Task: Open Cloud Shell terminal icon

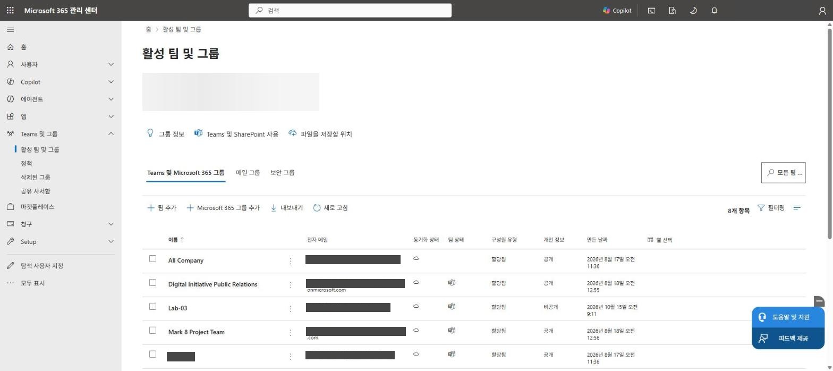Action: point(651,10)
